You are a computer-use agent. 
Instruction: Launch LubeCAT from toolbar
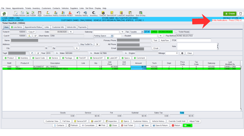point(121,14)
